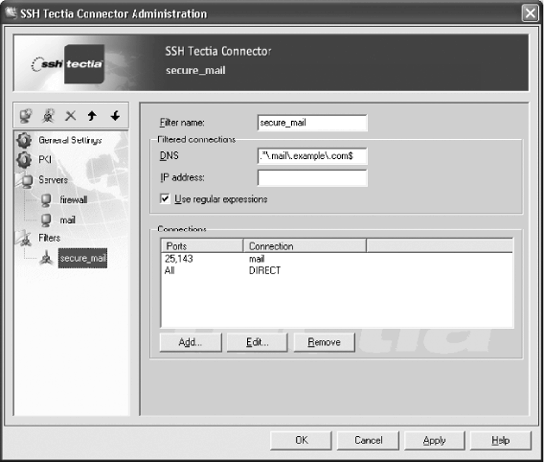Move item down with the down arrow
The height and width of the screenshot is (462, 544).
115,115
